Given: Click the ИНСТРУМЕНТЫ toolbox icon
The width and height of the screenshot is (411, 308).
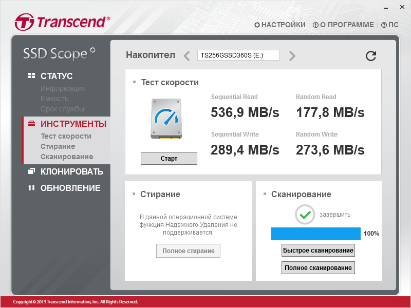Looking at the screenshot, I should tap(31, 123).
